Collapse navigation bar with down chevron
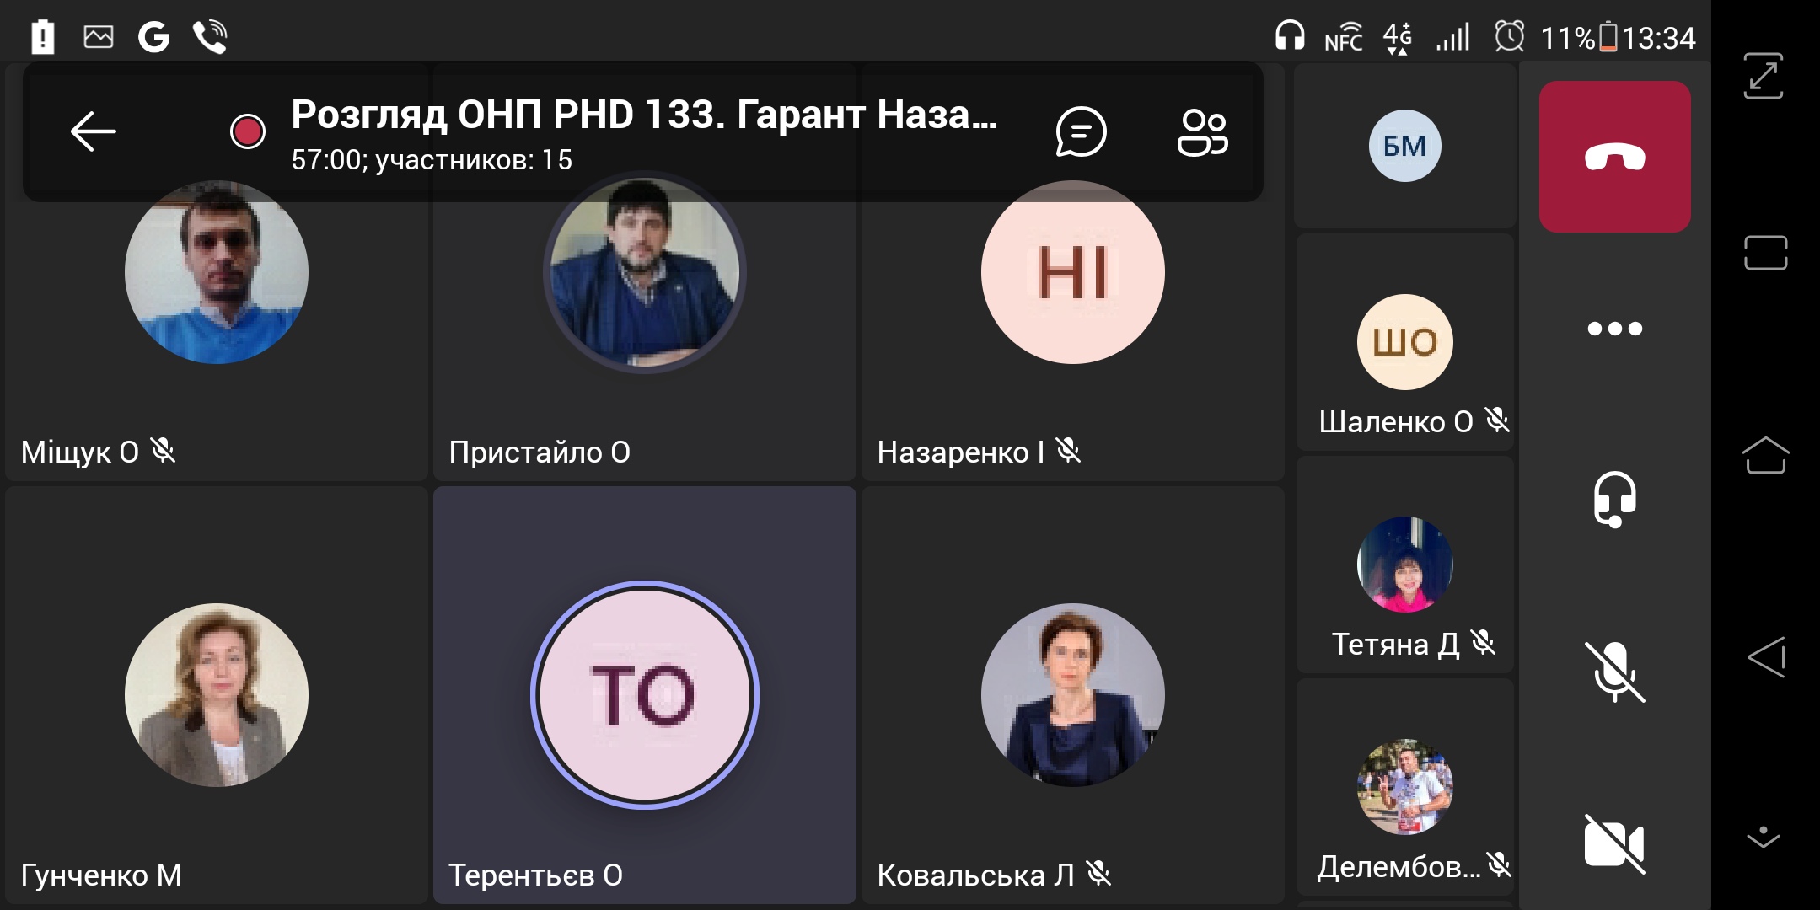This screenshot has height=910, width=1820. [1764, 836]
